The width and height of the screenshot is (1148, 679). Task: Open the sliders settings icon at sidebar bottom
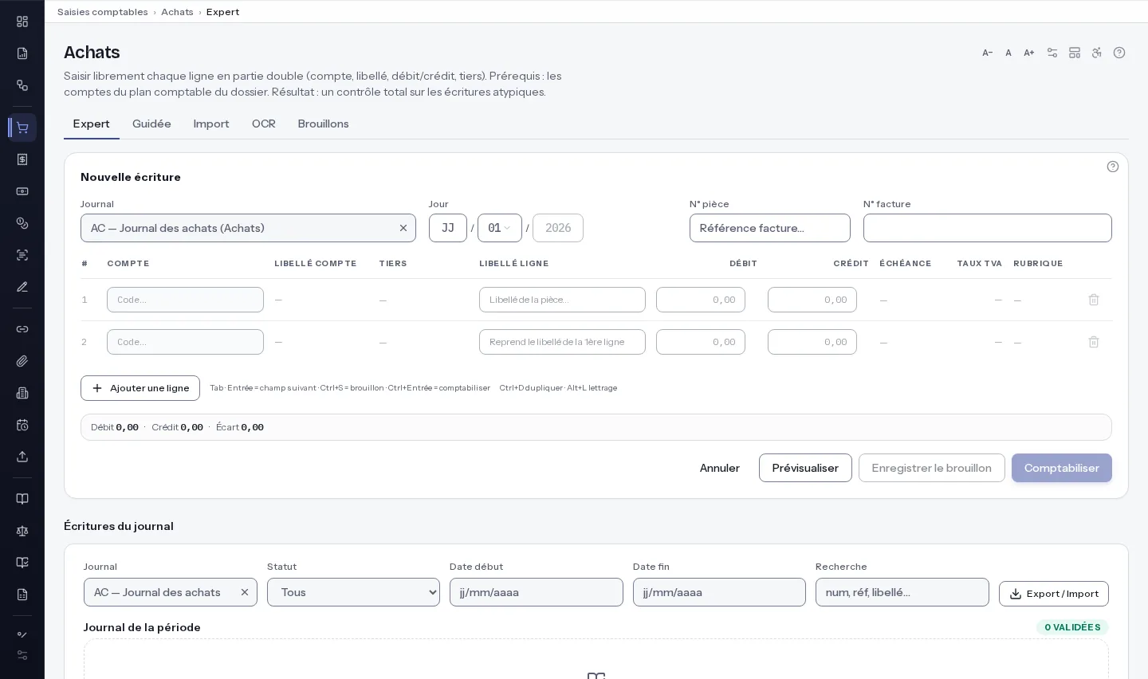[x=22, y=655]
